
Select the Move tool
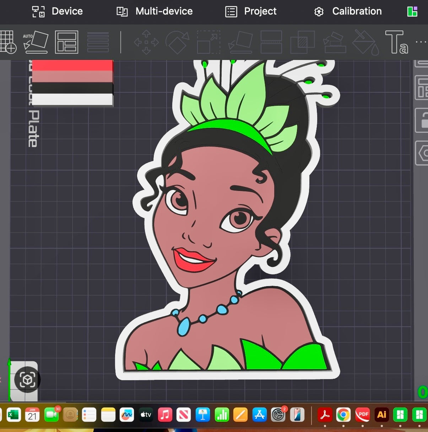click(146, 42)
